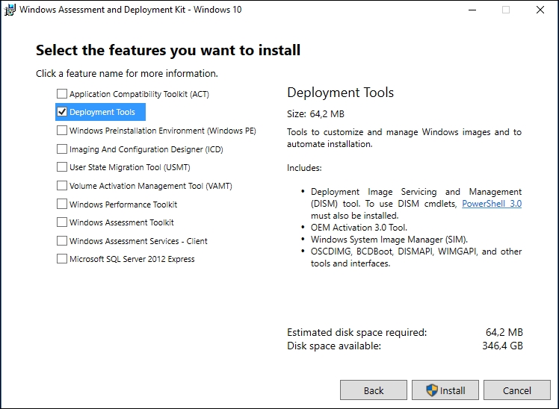Check the Application Compatibility Toolkit (ACT) box
Screen dimensions: 559x409
(62, 94)
